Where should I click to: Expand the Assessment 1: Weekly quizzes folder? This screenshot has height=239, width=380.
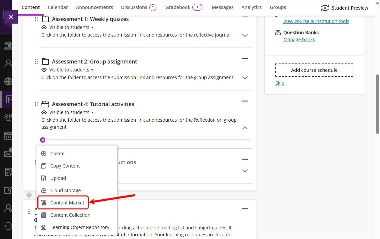[x=245, y=35]
